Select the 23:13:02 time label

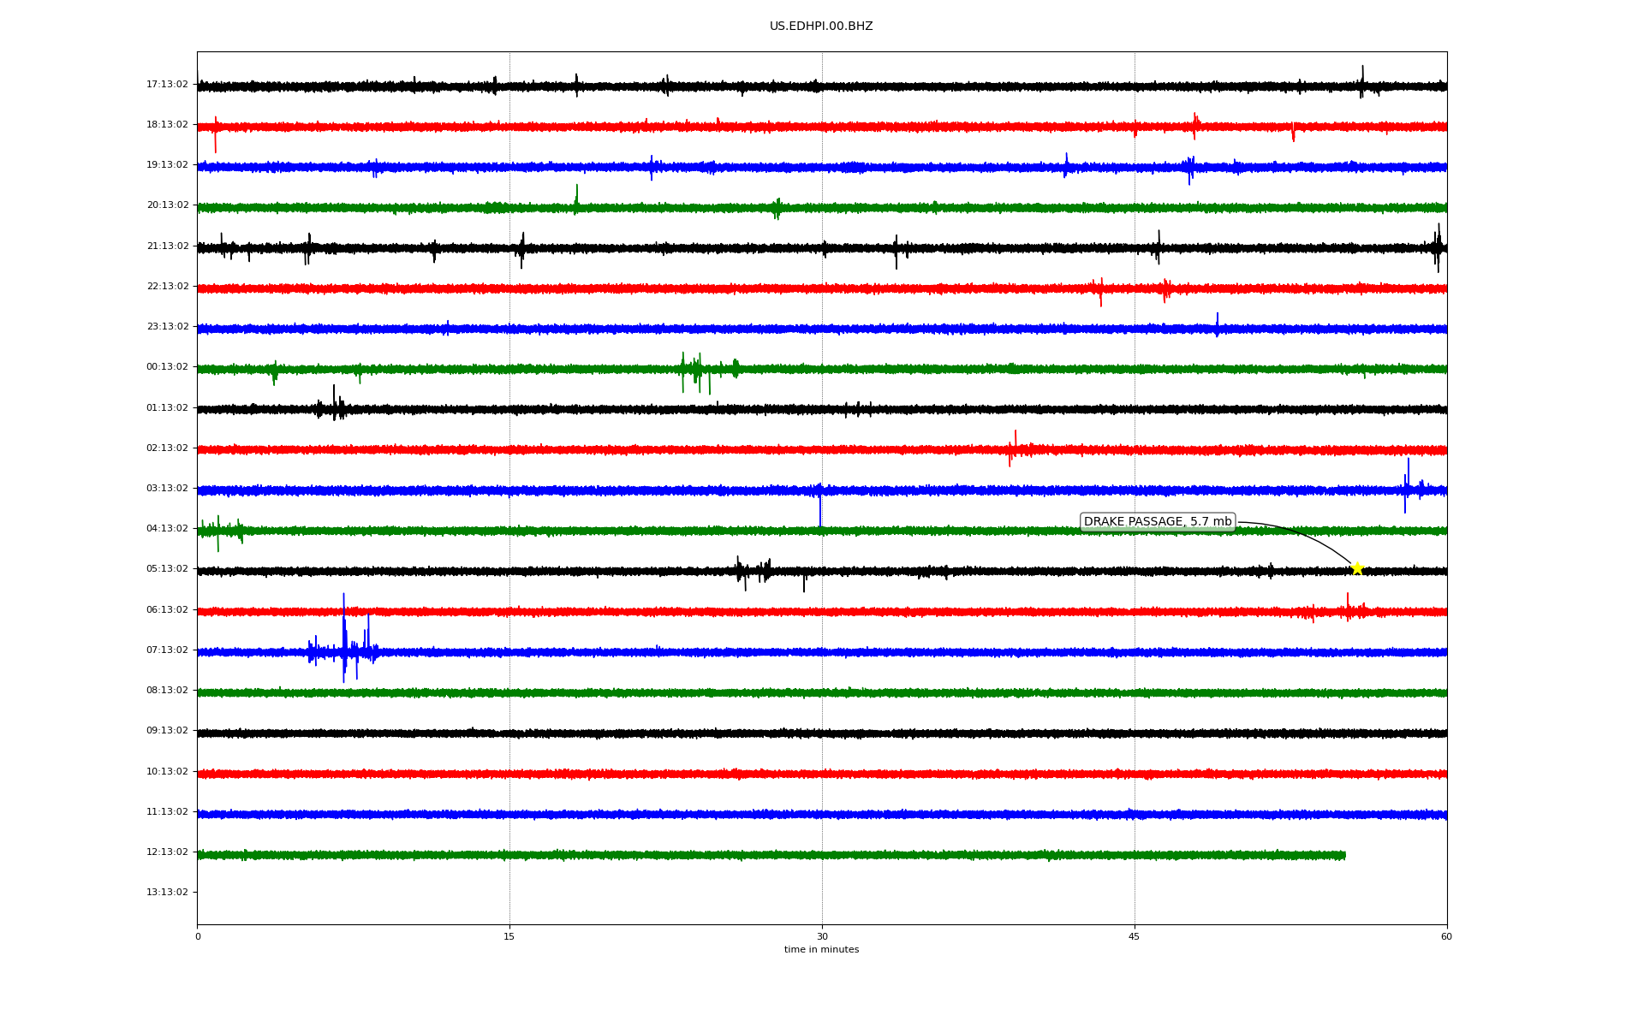tap(167, 327)
